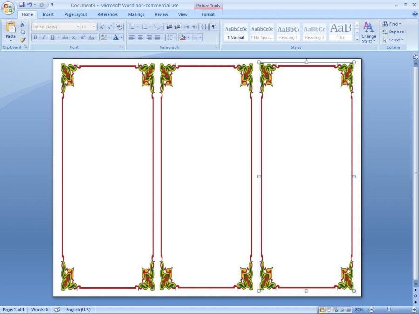This screenshot has height=314, width=419.
Task: Open font name dropdown Calibri (Body)
Action: point(78,27)
